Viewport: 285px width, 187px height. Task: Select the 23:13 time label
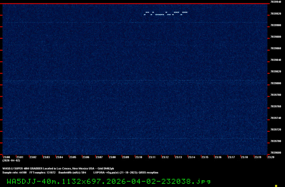pos(178,157)
